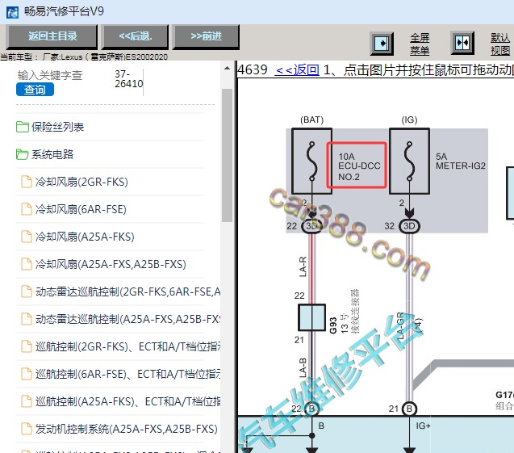Click the 10A ECU-DCC NO.2 fuse label

[x=360, y=166]
